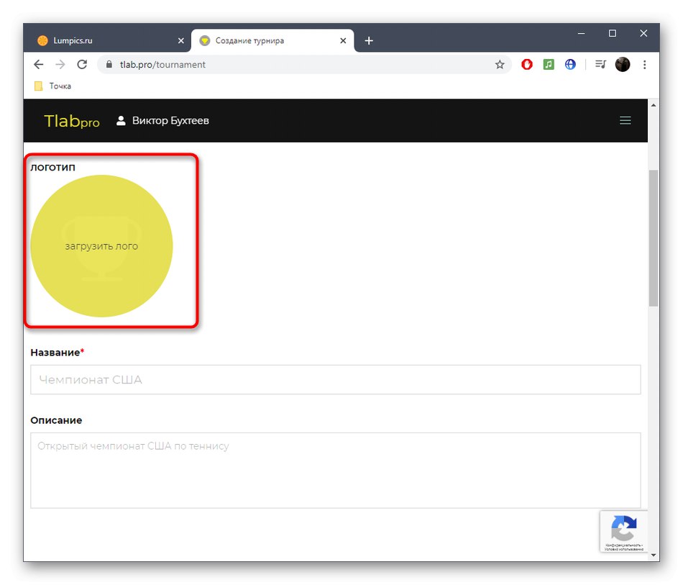Open the Tlab hamburger menu
This screenshot has height=585, width=683.
coord(625,120)
